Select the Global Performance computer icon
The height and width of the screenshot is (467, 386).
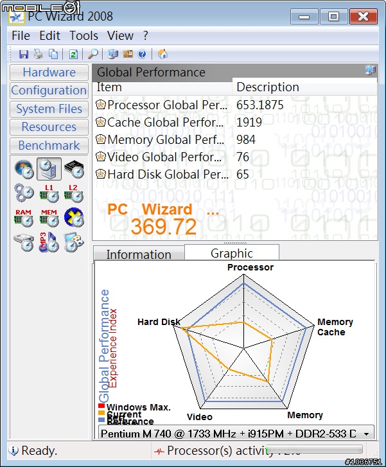[49, 169]
